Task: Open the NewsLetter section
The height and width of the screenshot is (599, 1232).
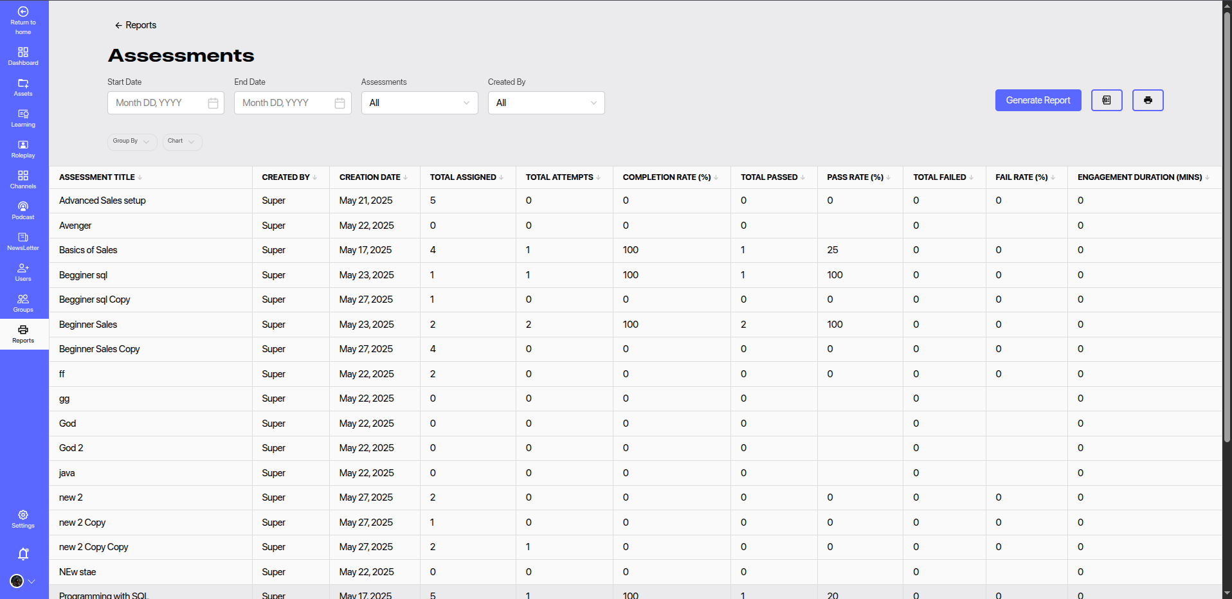Action: [x=23, y=242]
